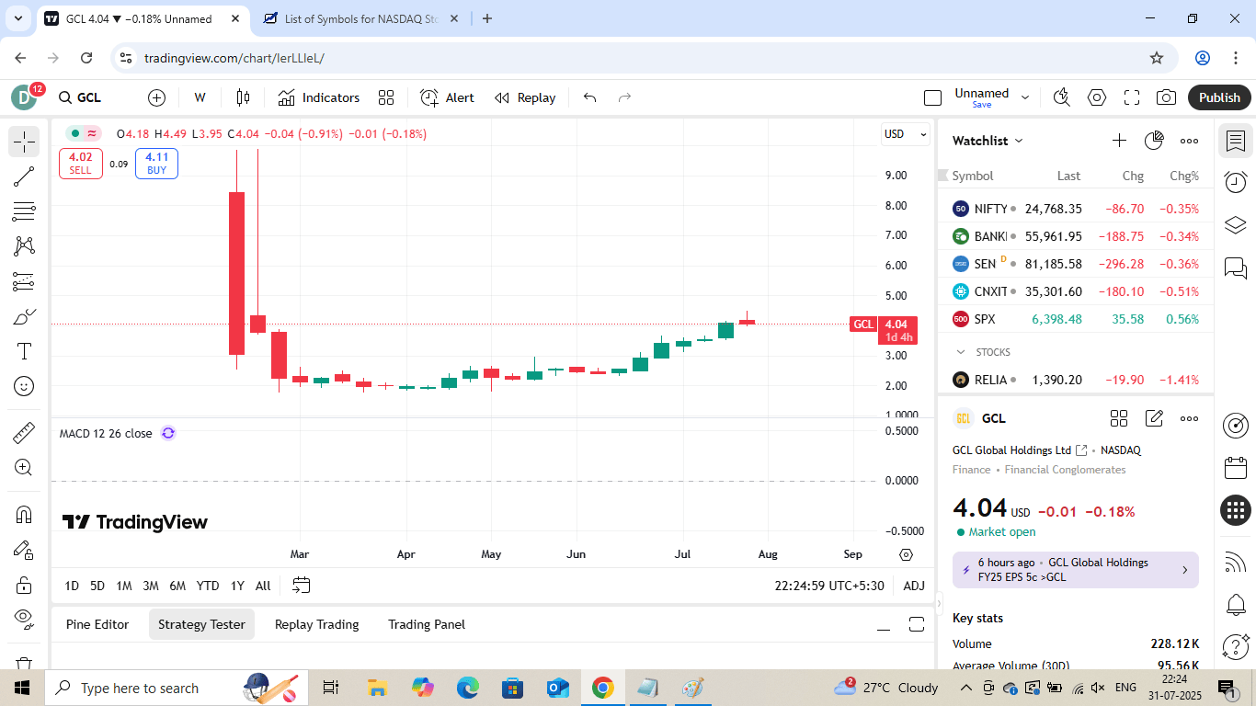Enter fullscreen mode
1256x706 pixels.
[1132, 97]
